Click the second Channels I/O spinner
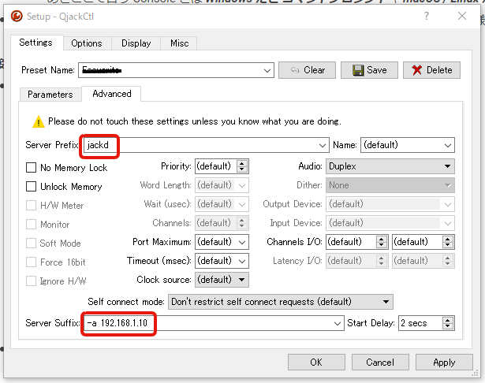Viewport: 485px width, 383px height. click(448, 242)
